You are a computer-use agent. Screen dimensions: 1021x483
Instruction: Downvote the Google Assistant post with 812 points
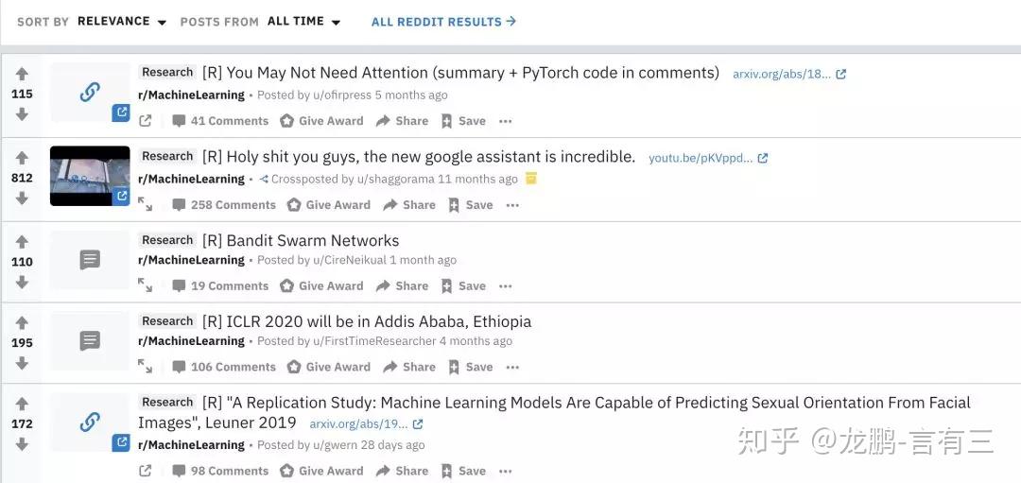point(22,198)
